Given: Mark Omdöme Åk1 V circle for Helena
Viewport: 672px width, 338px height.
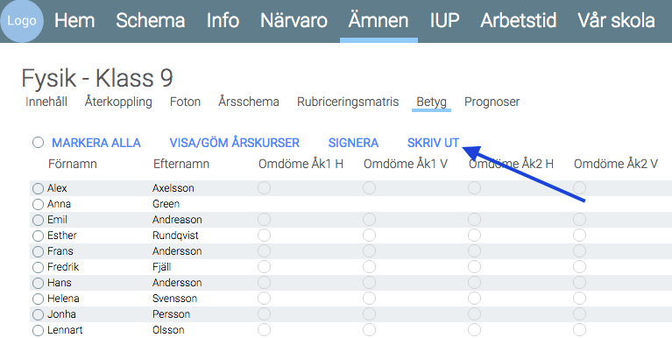Looking at the screenshot, I should [x=369, y=299].
